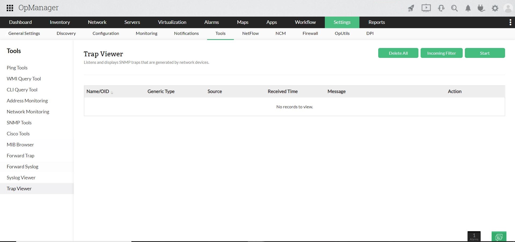Switch to the NetFlow tab
Viewport: 515px width, 242px height.
point(250,33)
